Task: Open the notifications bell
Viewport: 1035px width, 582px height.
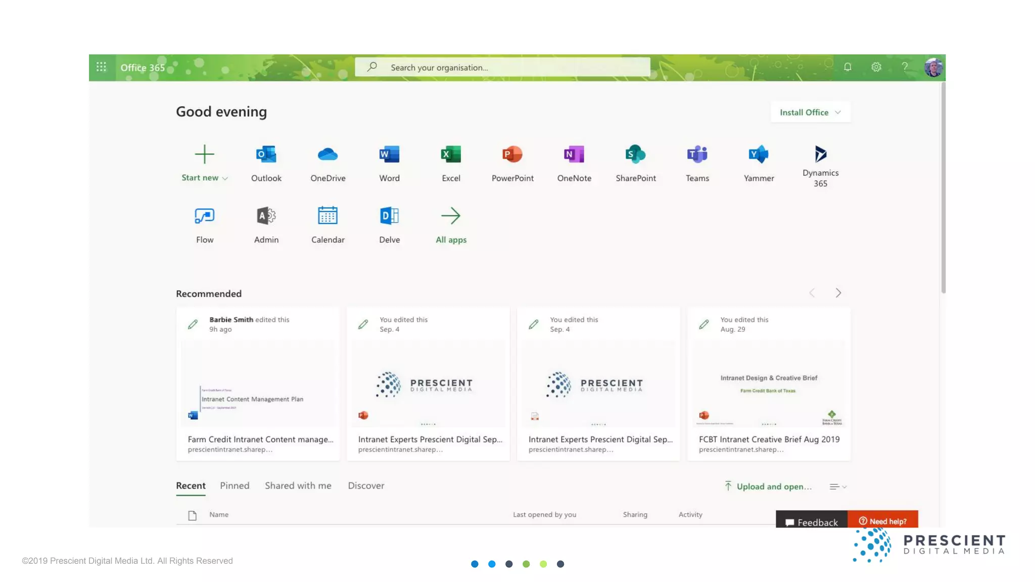Action: [x=848, y=67]
